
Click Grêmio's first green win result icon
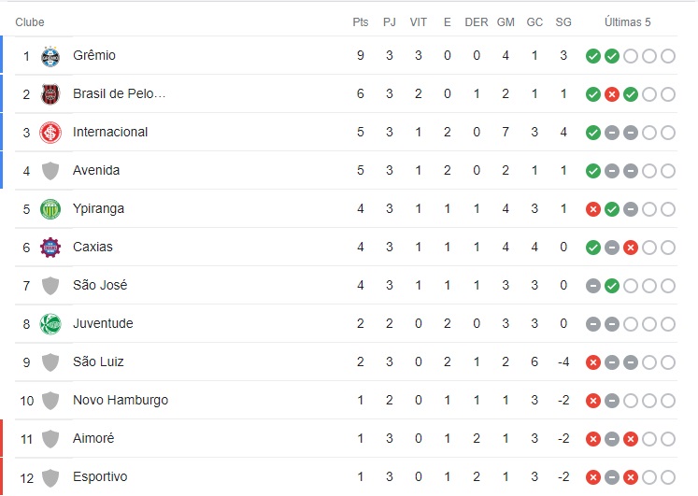coord(592,56)
